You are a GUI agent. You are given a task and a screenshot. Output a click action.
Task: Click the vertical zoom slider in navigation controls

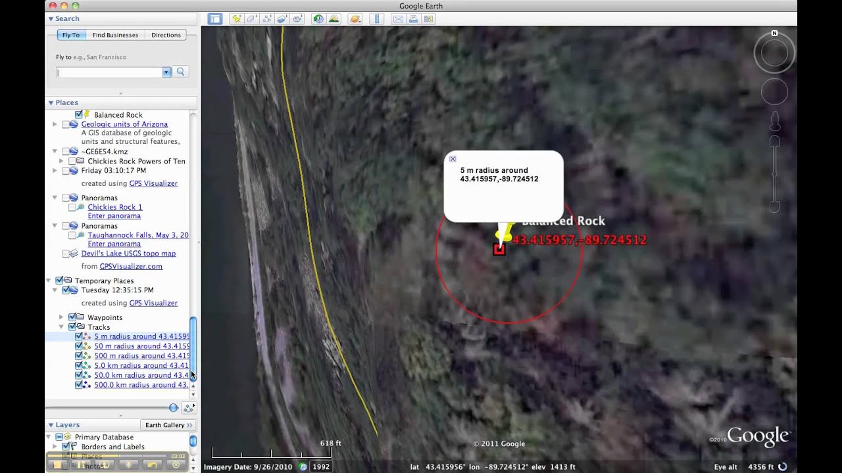[774, 174]
